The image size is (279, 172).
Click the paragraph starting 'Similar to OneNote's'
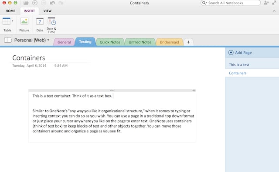click(113, 121)
